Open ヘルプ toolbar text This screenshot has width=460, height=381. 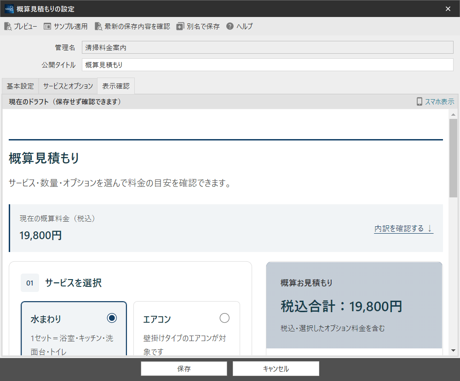244,26
